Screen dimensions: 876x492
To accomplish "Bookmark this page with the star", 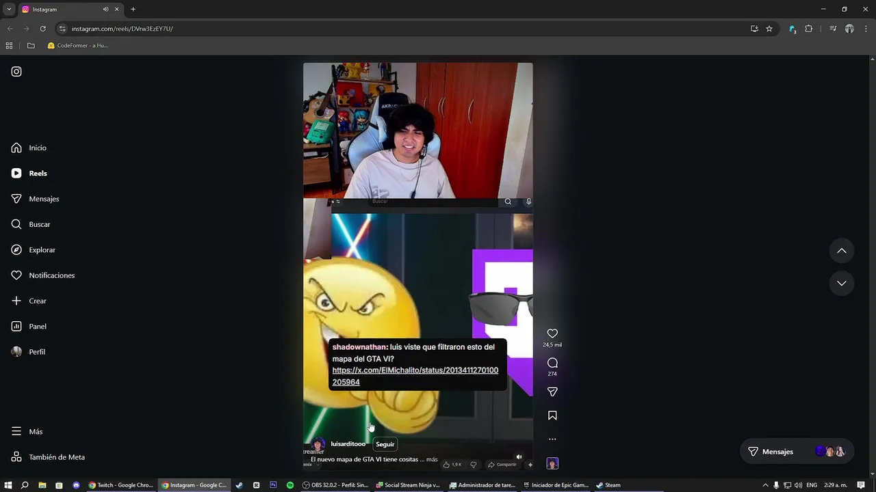I will point(769,29).
